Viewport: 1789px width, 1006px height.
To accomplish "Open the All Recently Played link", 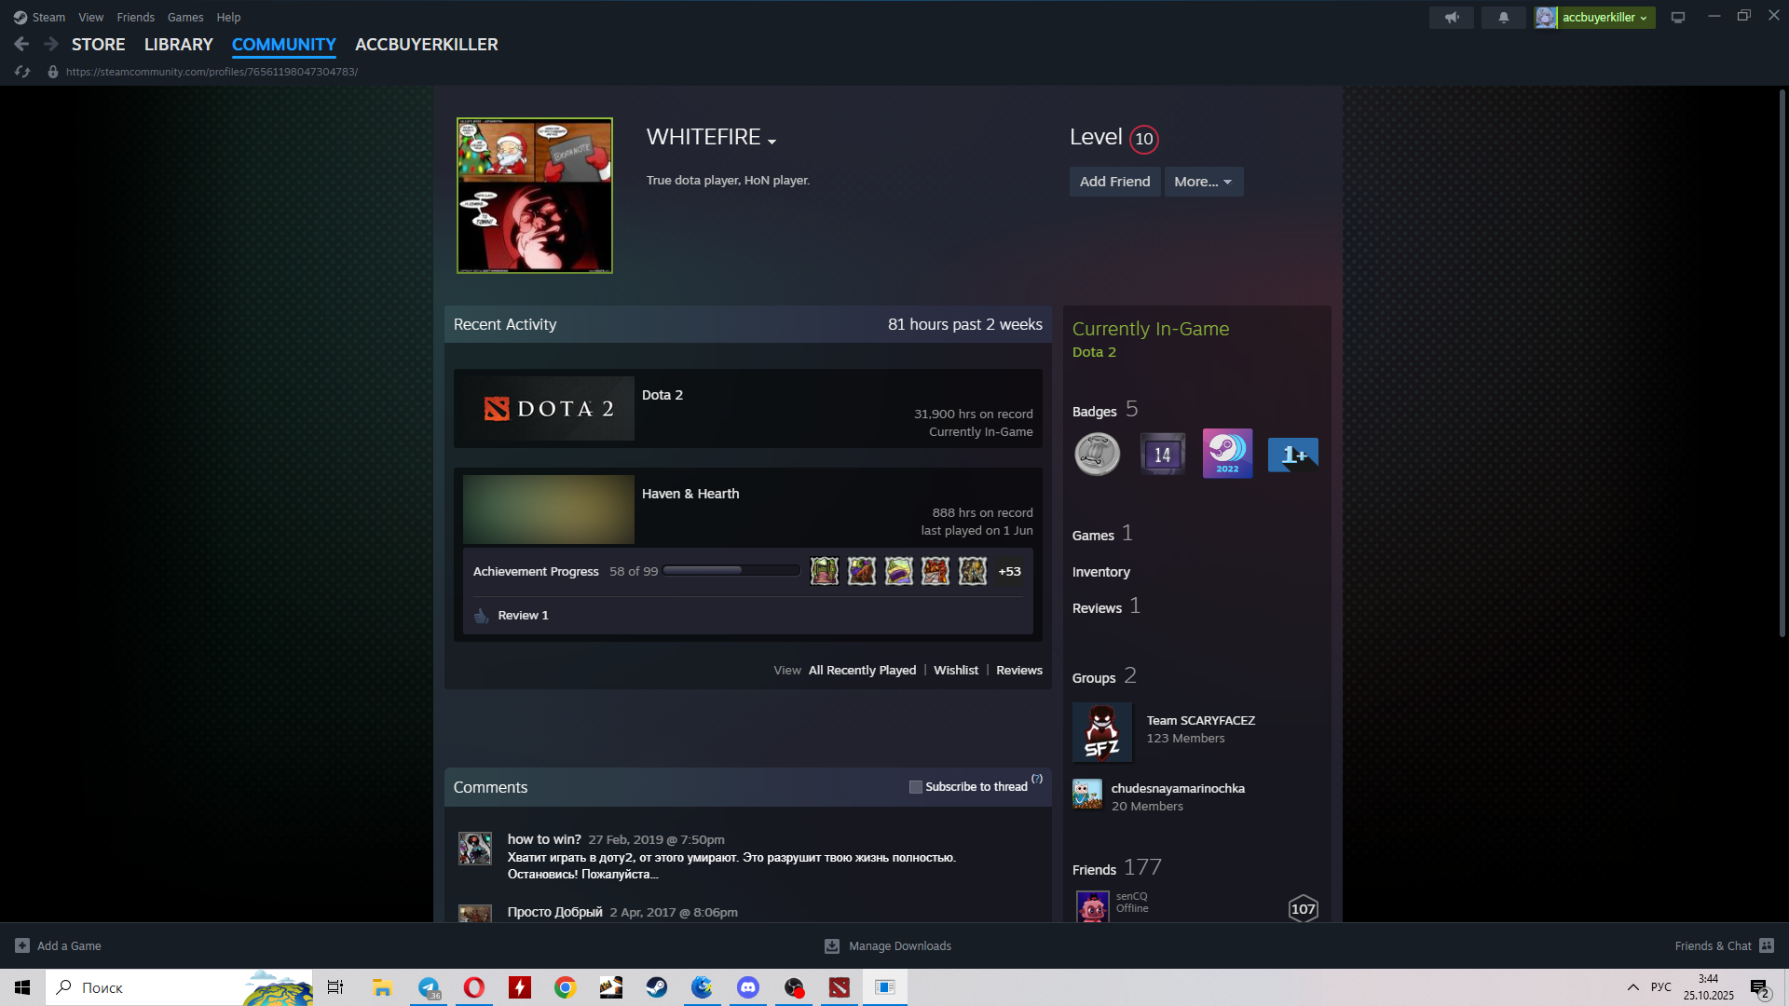I will click(861, 671).
